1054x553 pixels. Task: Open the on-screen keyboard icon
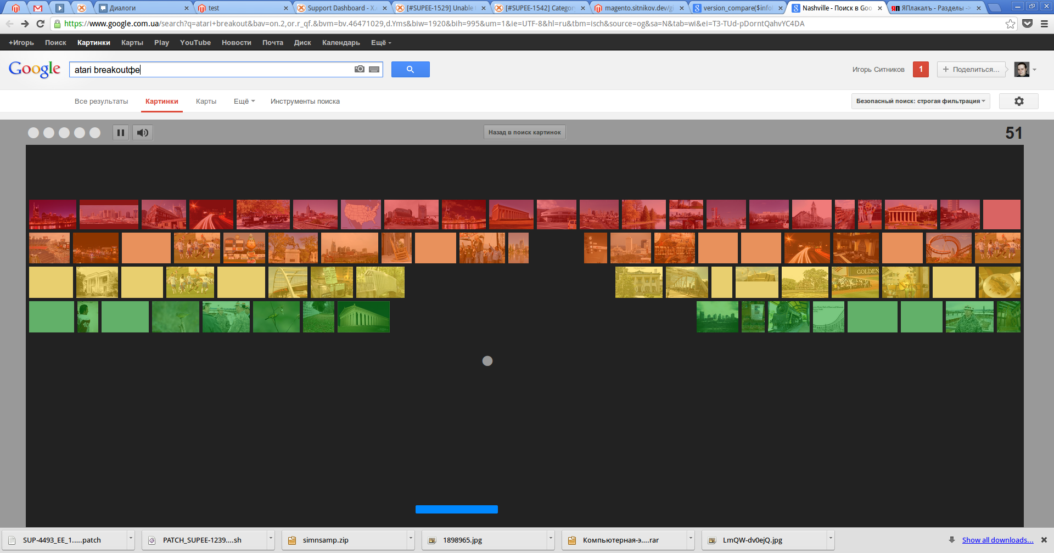tap(374, 69)
